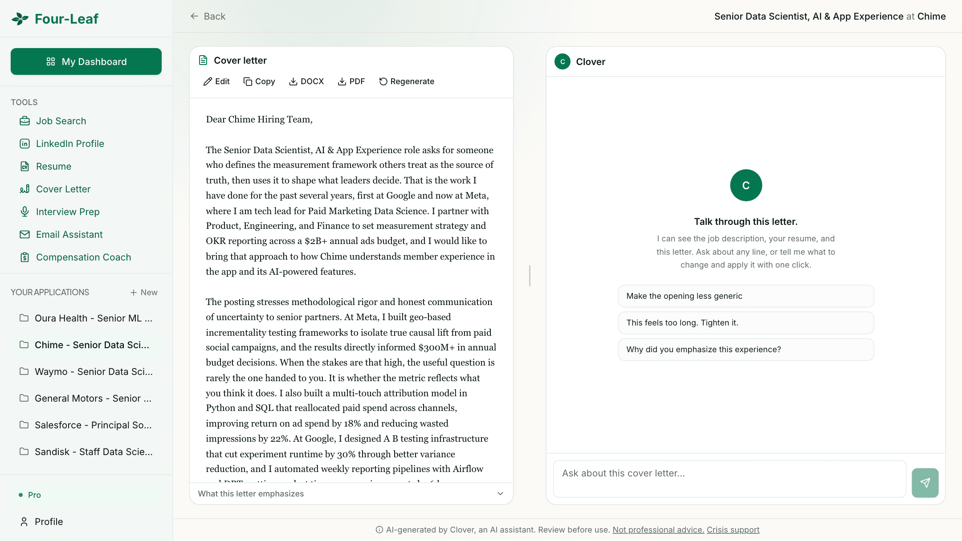Open 'Not professional advice' link

point(658,530)
